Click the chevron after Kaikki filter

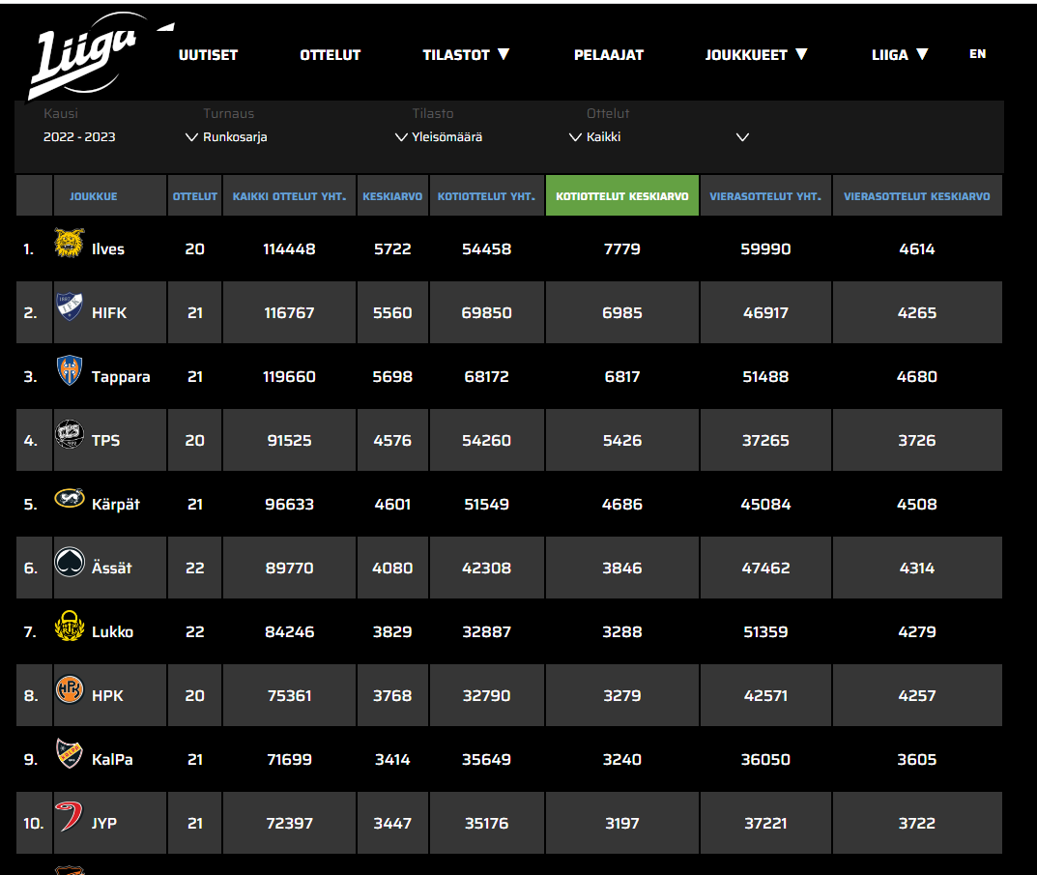(742, 137)
